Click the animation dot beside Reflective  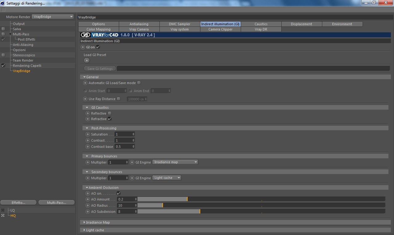coord(88,113)
